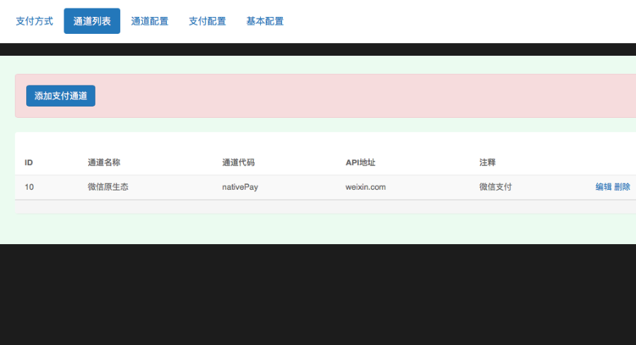This screenshot has width=636, height=345.
Task: Click the 微信支付 note cell
Action: (495, 187)
